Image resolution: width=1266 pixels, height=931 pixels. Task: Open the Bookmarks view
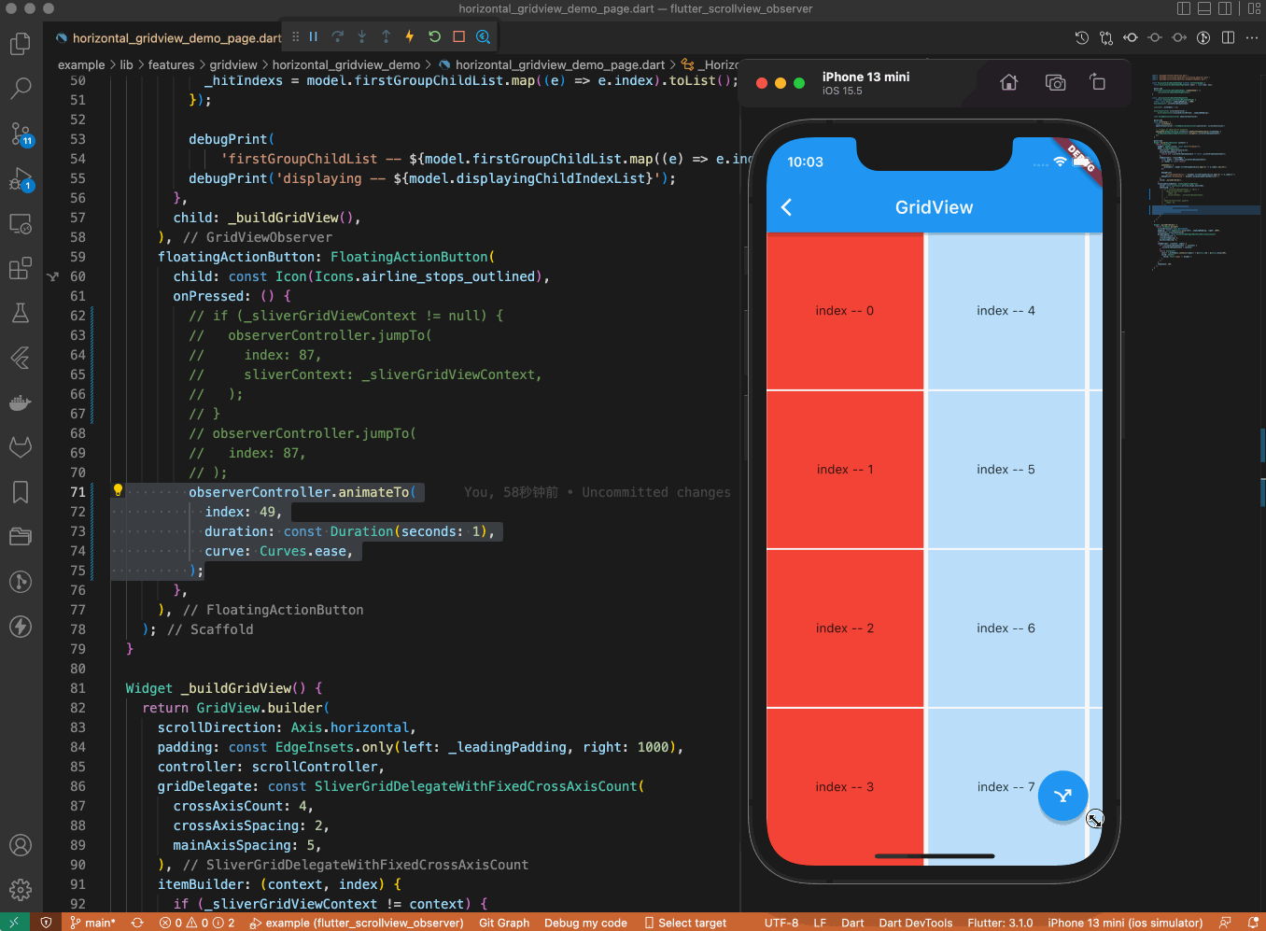point(21,492)
